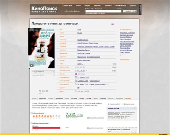Open DVD & Blu-Ray in top menu

[121, 6]
